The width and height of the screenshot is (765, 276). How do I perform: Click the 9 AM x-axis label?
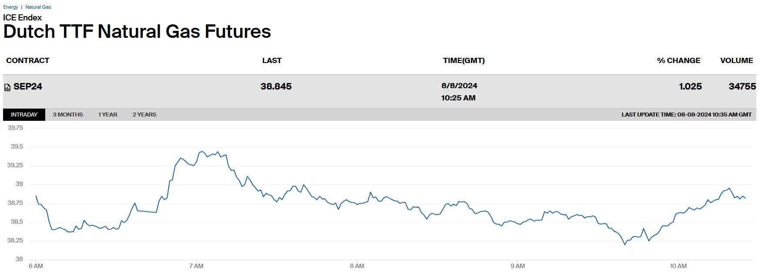click(517, 266)
